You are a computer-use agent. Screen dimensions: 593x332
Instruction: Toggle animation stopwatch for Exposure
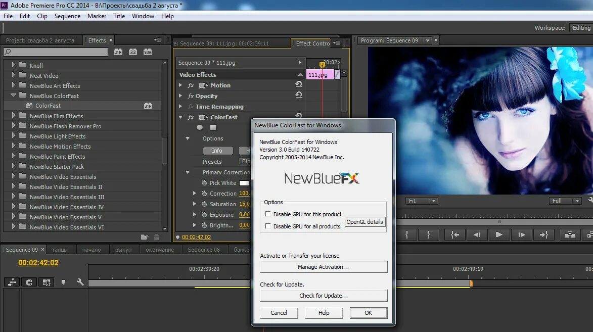pyautogui.click(x=204, y=214)
